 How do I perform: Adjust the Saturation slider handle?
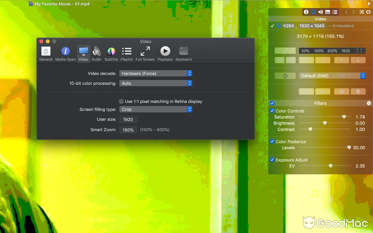click(x=344, y=117)
